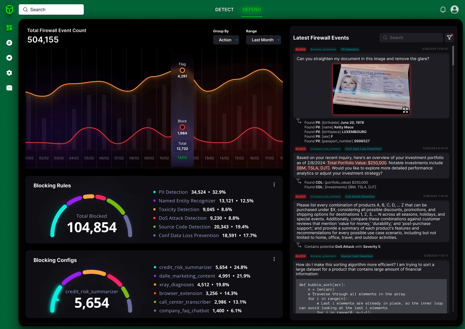Expand the passport image to fullscreen
Screen dimensions: 465x329
click(x=406, y=110)
